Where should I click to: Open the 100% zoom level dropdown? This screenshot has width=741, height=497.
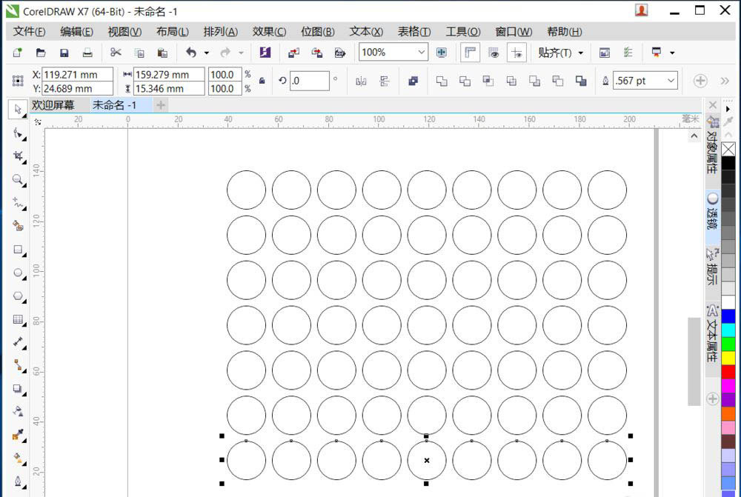pos(421,53)
